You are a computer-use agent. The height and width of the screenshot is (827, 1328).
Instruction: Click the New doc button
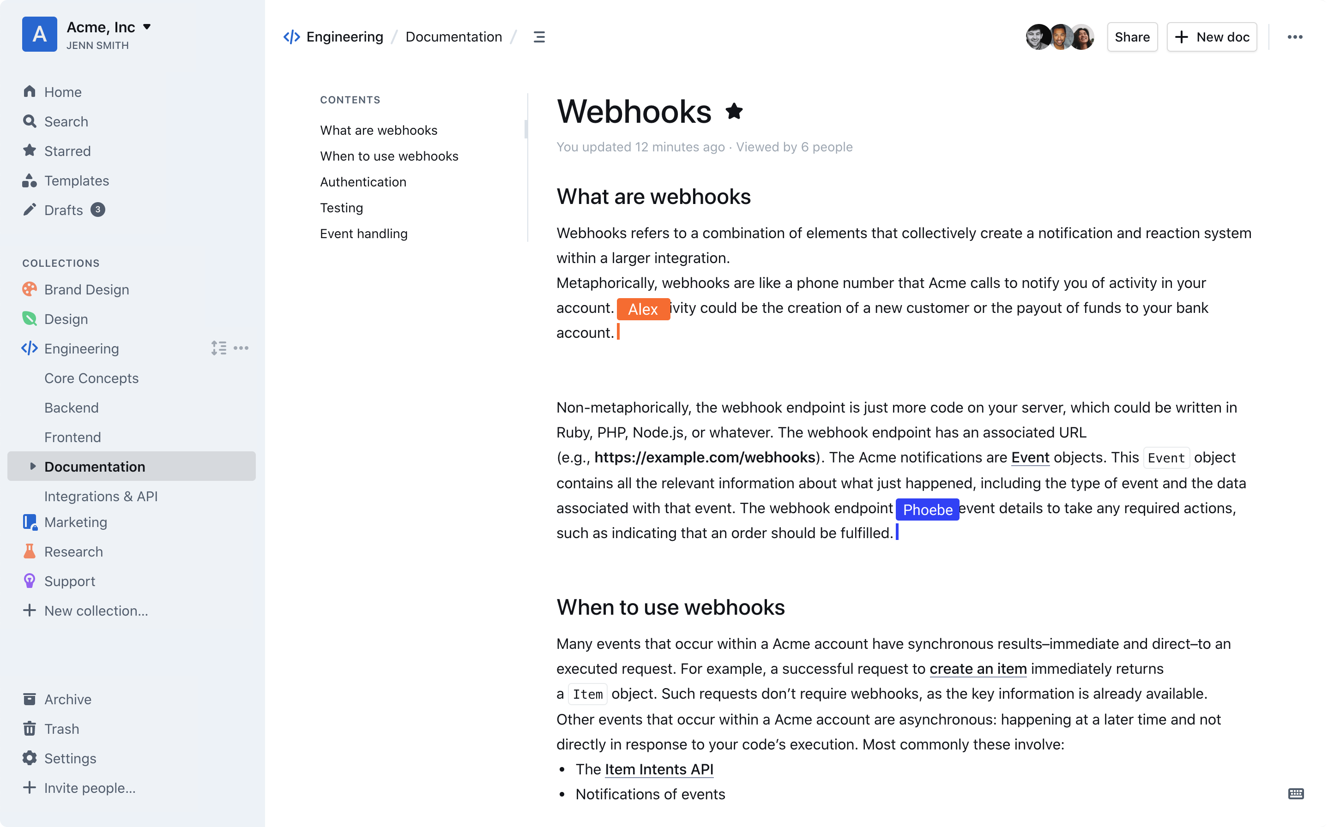pyautogui.click(x=1212, y=36)
